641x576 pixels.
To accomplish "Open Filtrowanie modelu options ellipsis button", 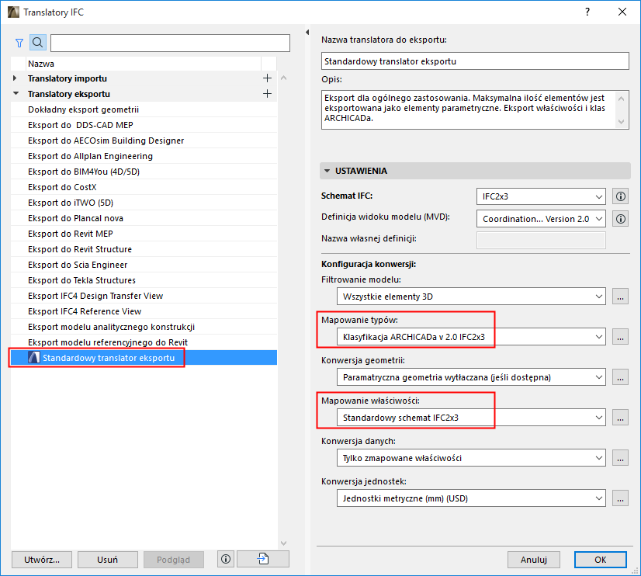I will pos(620,297).
